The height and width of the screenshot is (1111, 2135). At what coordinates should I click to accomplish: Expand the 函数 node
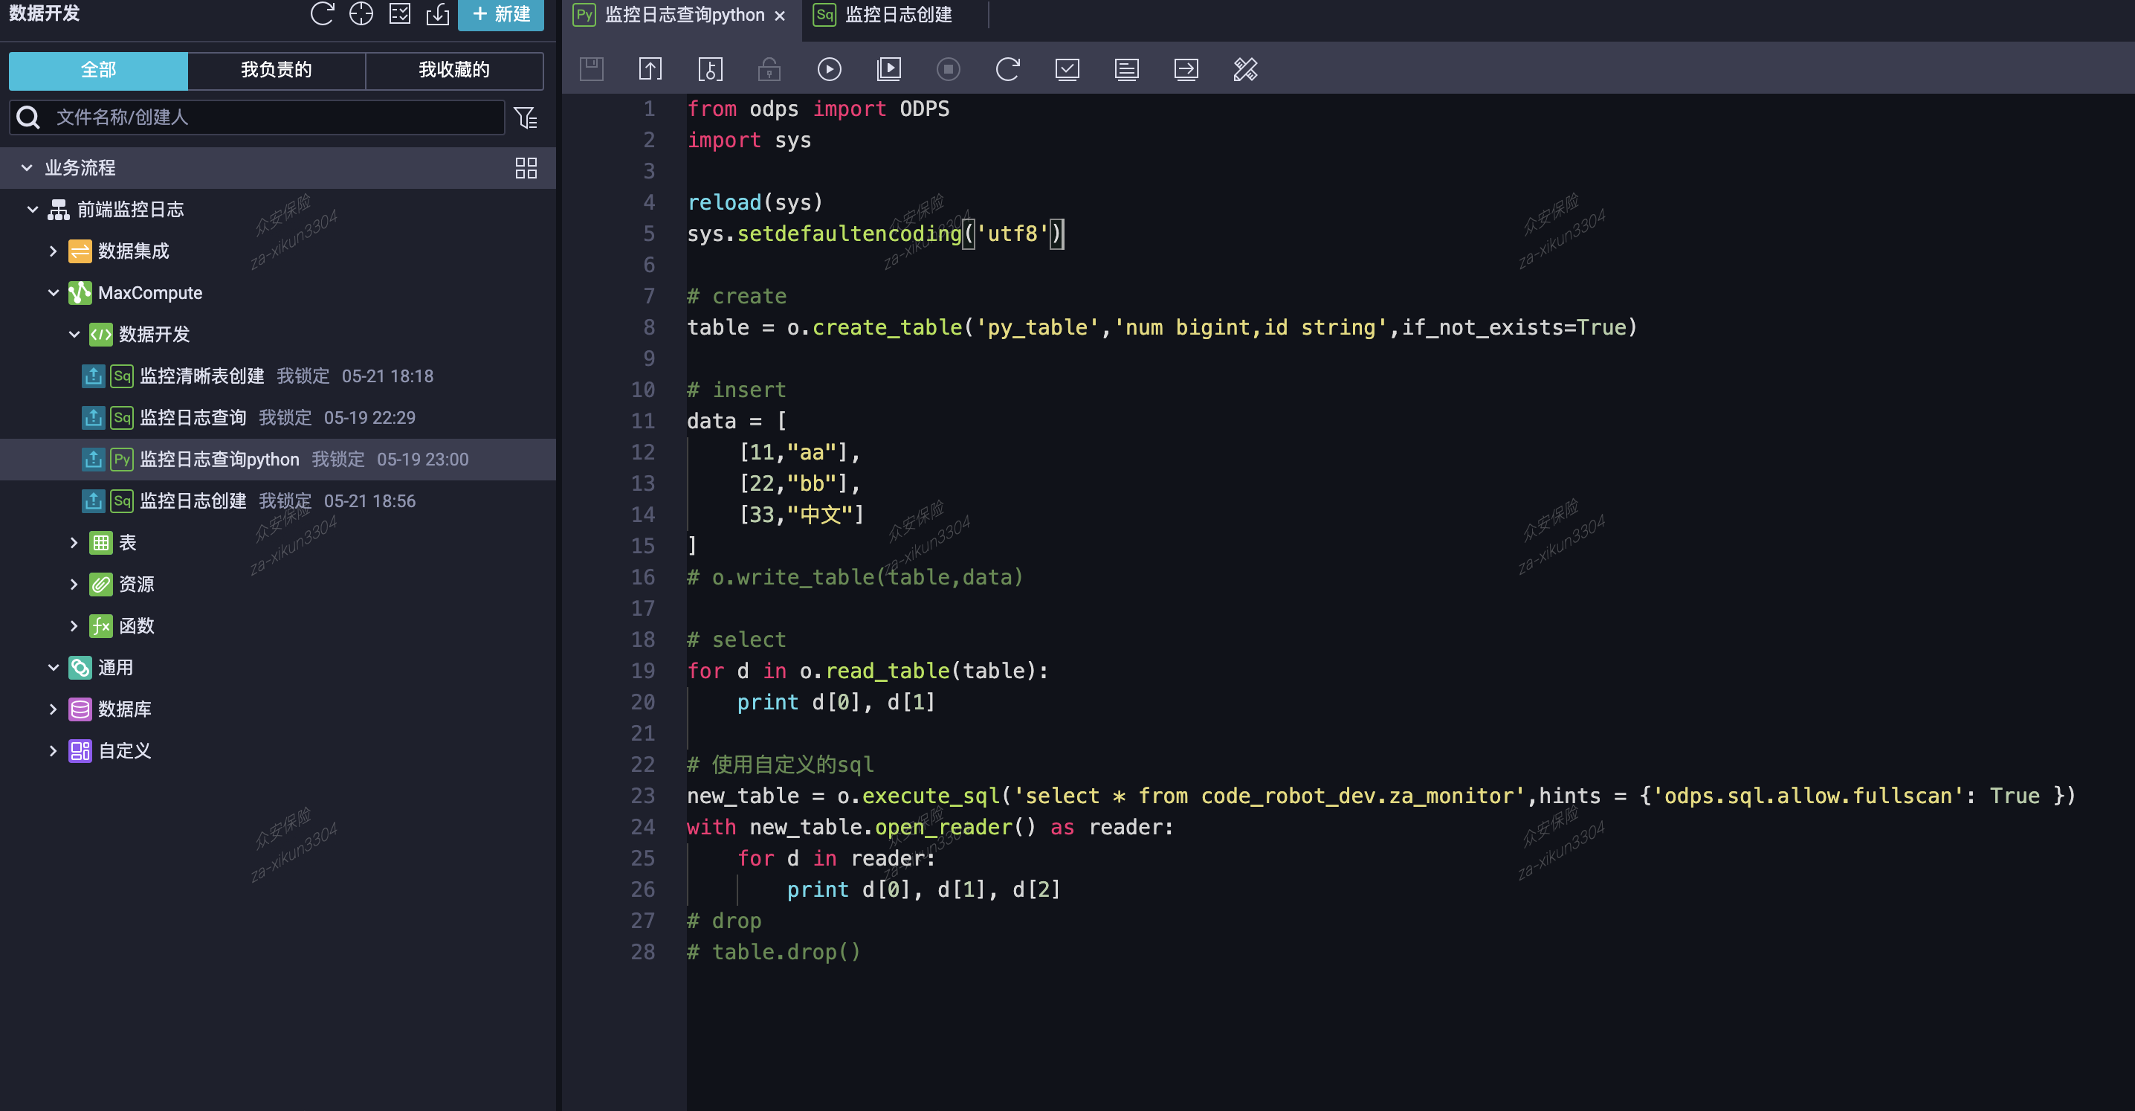pyautogui.click(x=74, y=626)
